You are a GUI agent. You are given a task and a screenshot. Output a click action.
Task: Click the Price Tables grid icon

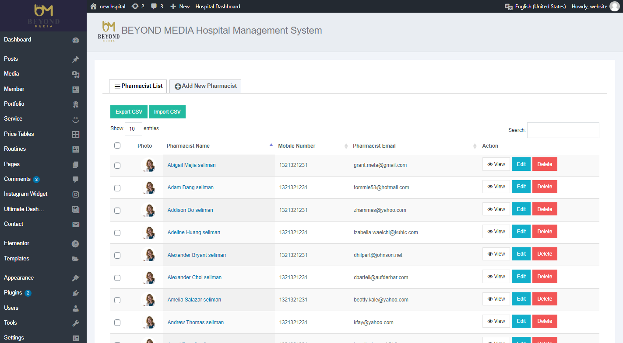click(x=75, y=135)
